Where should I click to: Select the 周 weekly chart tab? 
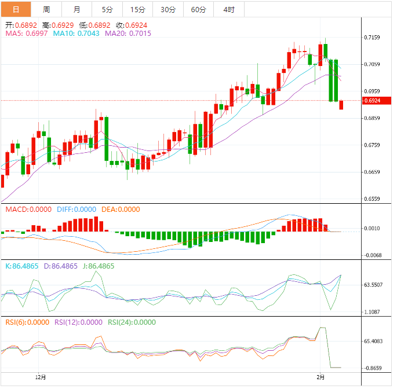[46, 9]
